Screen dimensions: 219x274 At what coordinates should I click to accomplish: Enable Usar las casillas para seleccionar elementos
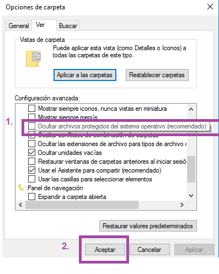coord(31,179)
